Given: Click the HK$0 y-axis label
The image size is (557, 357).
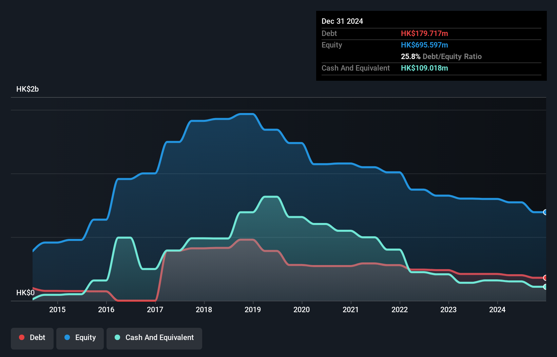Looking at the screenshot, I should click(25, 293).
